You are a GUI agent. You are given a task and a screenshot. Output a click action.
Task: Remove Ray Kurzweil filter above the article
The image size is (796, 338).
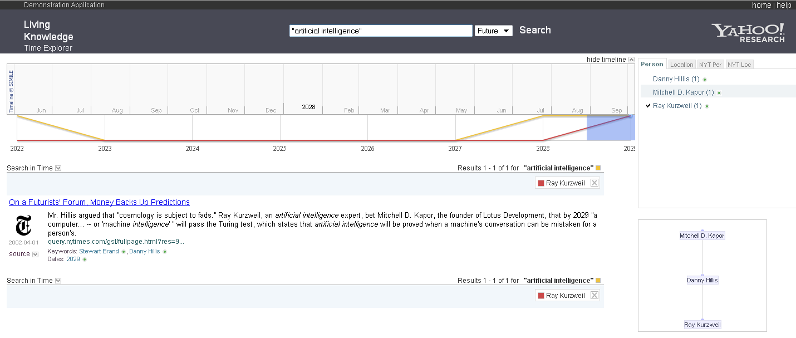[594, 183]
